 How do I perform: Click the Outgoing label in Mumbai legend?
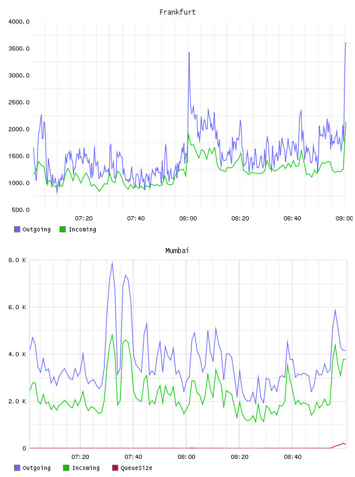coord(36,468)
